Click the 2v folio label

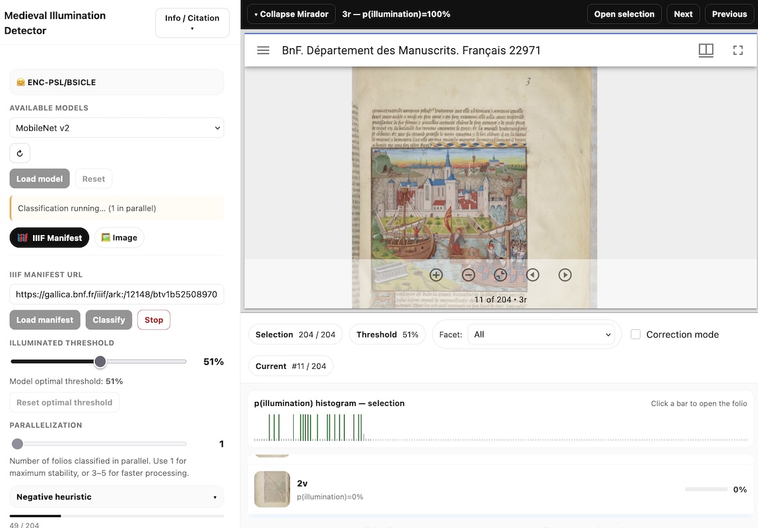pyautogui.click(x=302, y=483)
